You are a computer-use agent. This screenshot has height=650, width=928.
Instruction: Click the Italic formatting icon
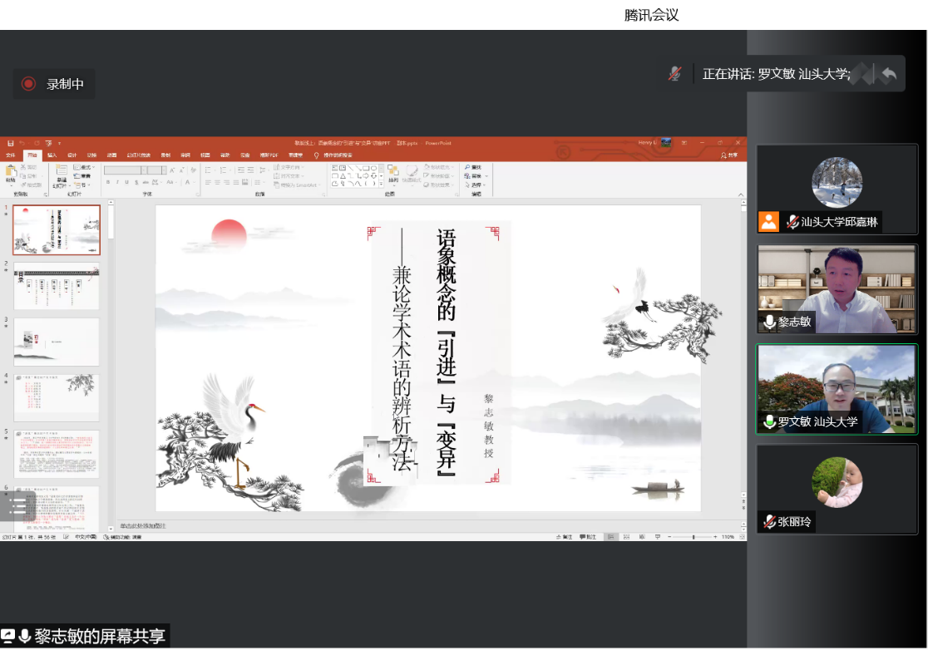(x=117, y=182)
